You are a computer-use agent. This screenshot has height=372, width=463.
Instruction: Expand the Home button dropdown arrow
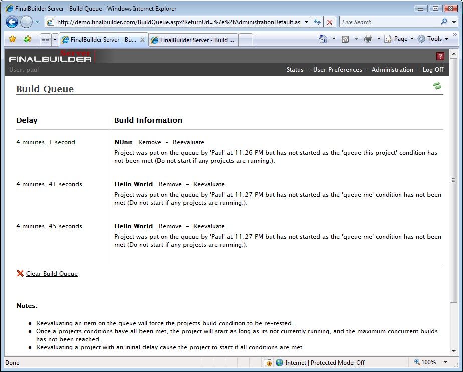point(334,39)
